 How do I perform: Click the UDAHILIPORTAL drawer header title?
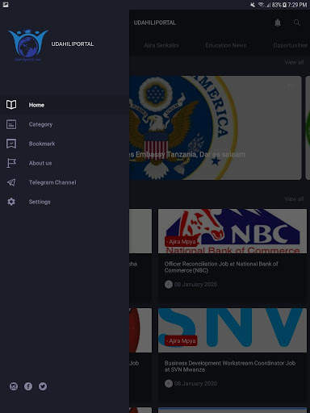point(73,44)
